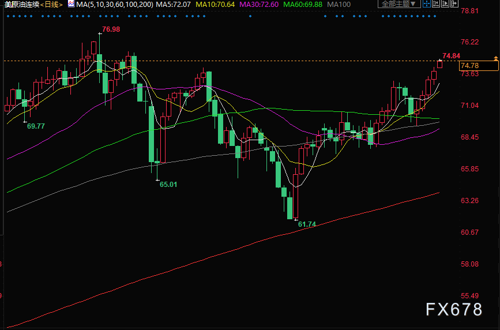The height and width of the screenshot is (330, 500).
Task: Click the first blue grid icon at top right
Action: pos(426,4)
